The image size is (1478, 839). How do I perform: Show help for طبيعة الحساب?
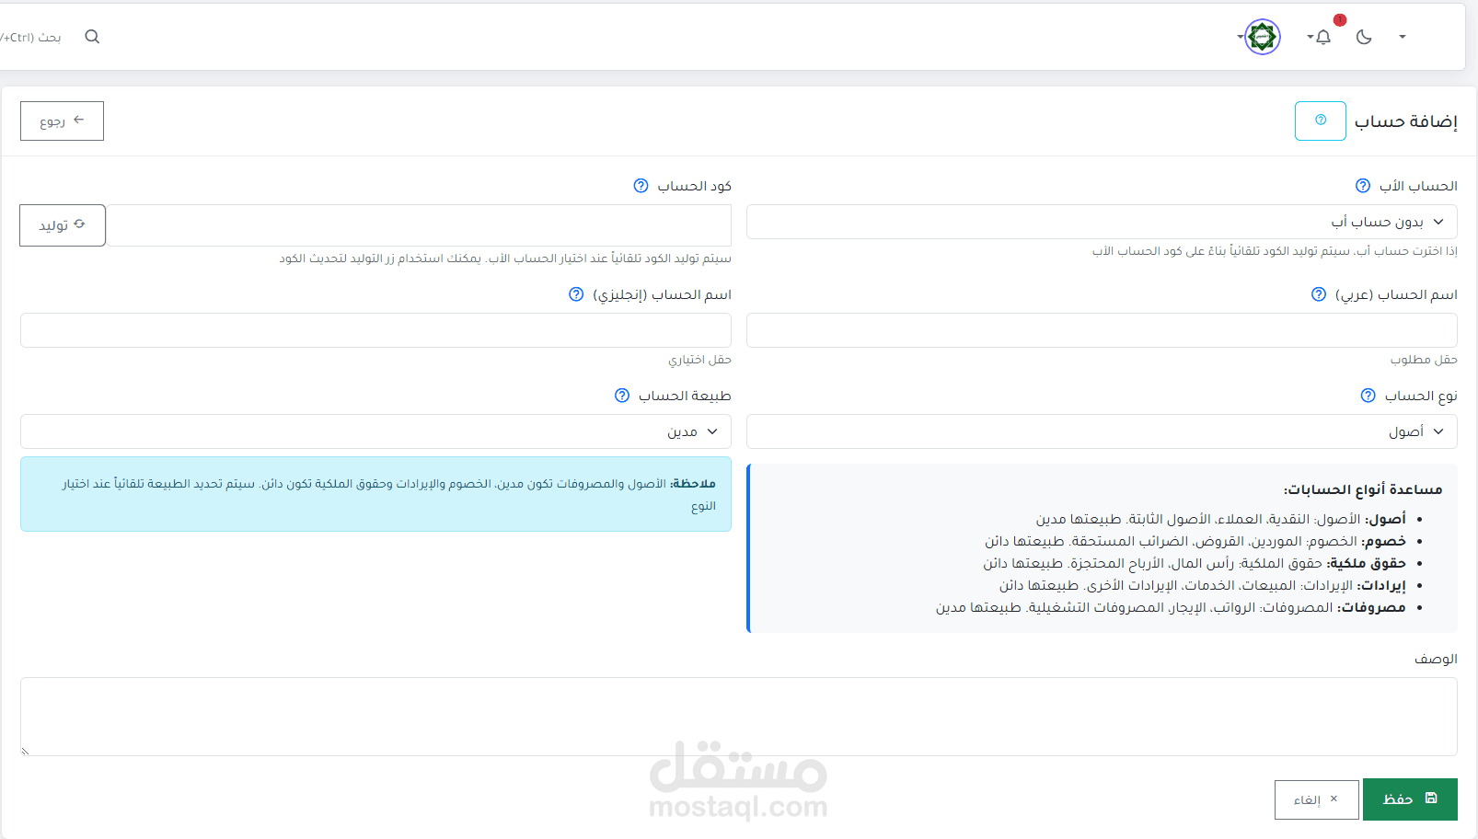[x=622, y=396]
